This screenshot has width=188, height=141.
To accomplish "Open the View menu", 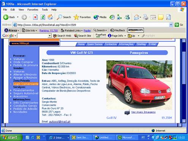I will pos(21,10).
